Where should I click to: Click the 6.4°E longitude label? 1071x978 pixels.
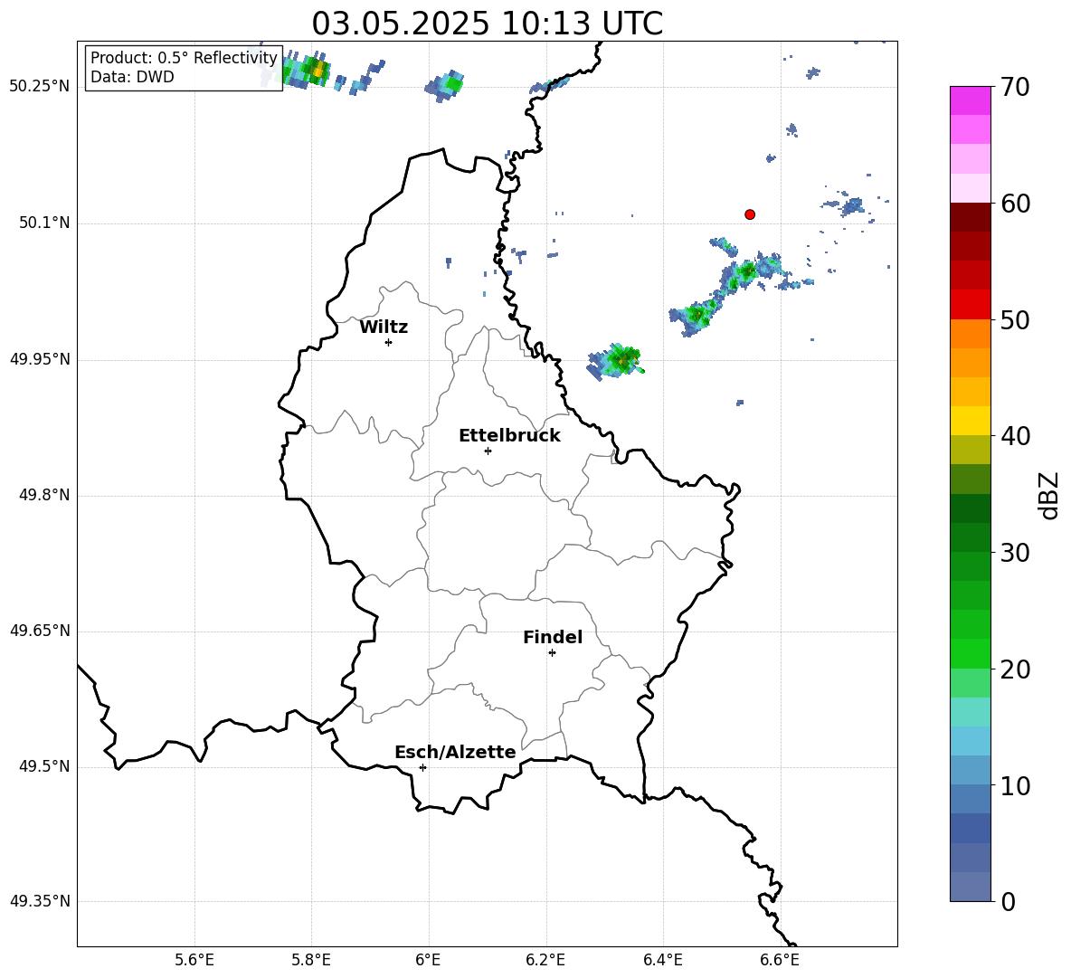pyautogui.click(x=662, y=960)
